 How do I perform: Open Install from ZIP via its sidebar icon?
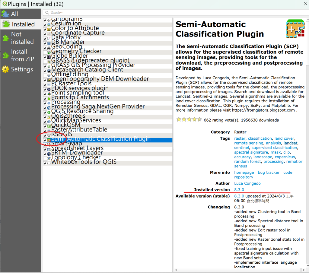pyautogui.click(x=5, y=55)
